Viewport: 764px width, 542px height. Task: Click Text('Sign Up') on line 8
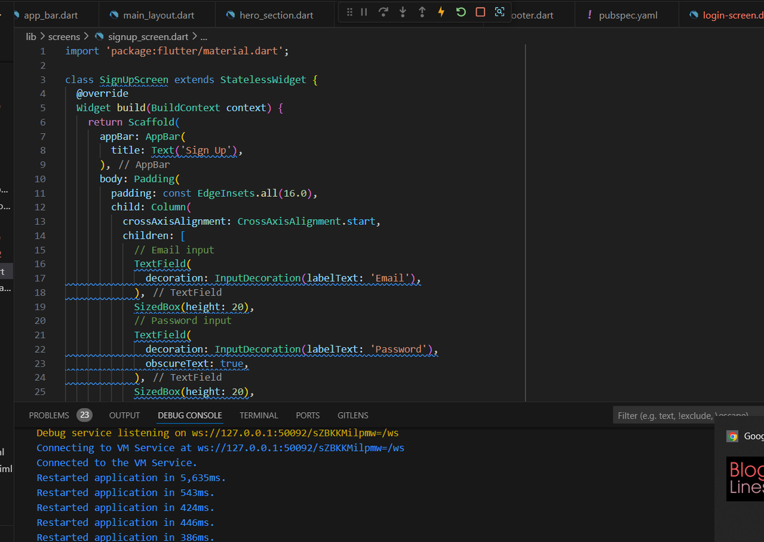pos(194,150)
